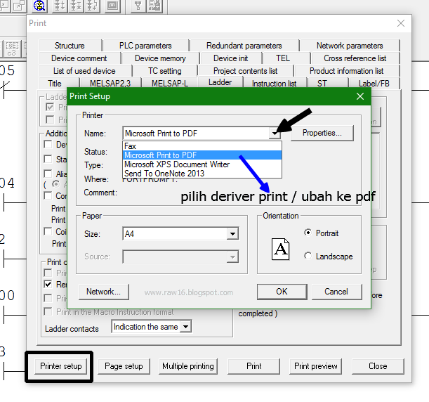Toggle the 'Cor' checkbox in Print dialog
This screenshot has height=402, width=429.
[48, 196]
